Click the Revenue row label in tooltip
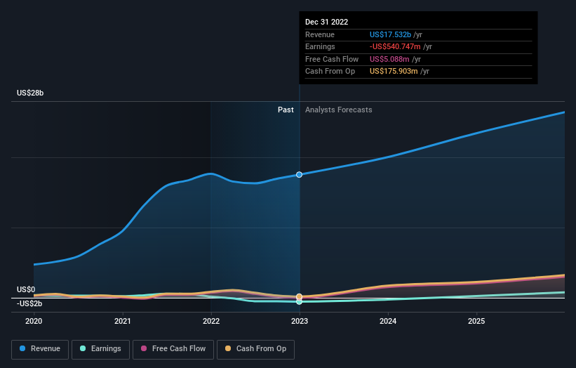The image size is (576, 368). click(x=320, y=34)
